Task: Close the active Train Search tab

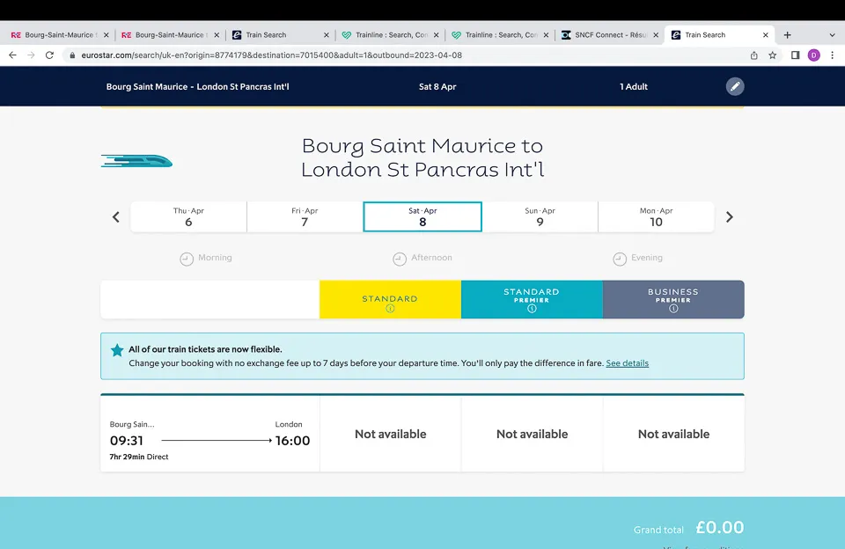Action: tap(765, 35)
